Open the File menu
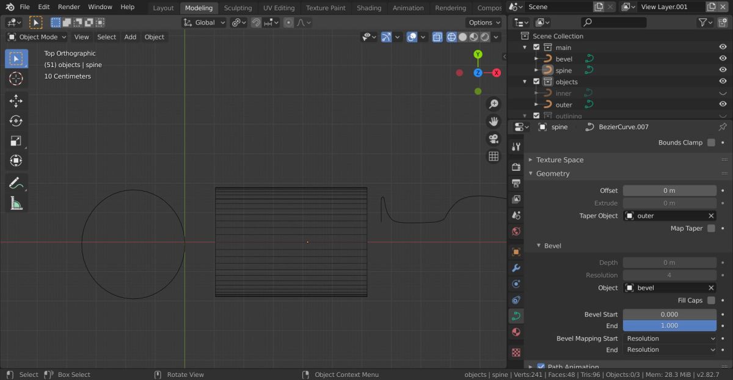733x380 pixels. 24,7
